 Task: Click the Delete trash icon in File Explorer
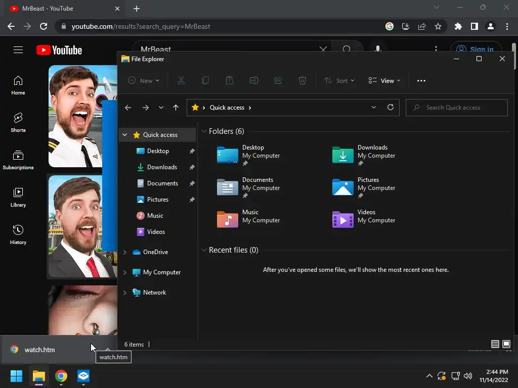pyautogui.click(x=303, y=80)
